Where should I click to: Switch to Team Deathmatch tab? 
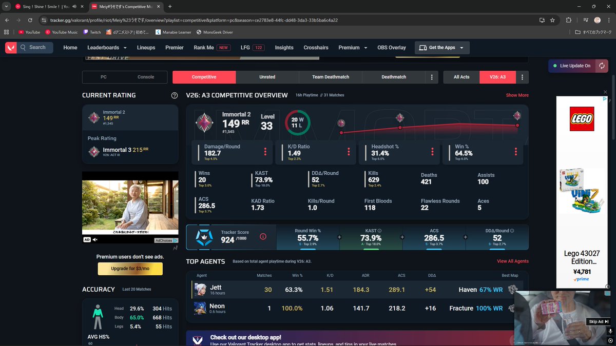(x=331, y=77)
